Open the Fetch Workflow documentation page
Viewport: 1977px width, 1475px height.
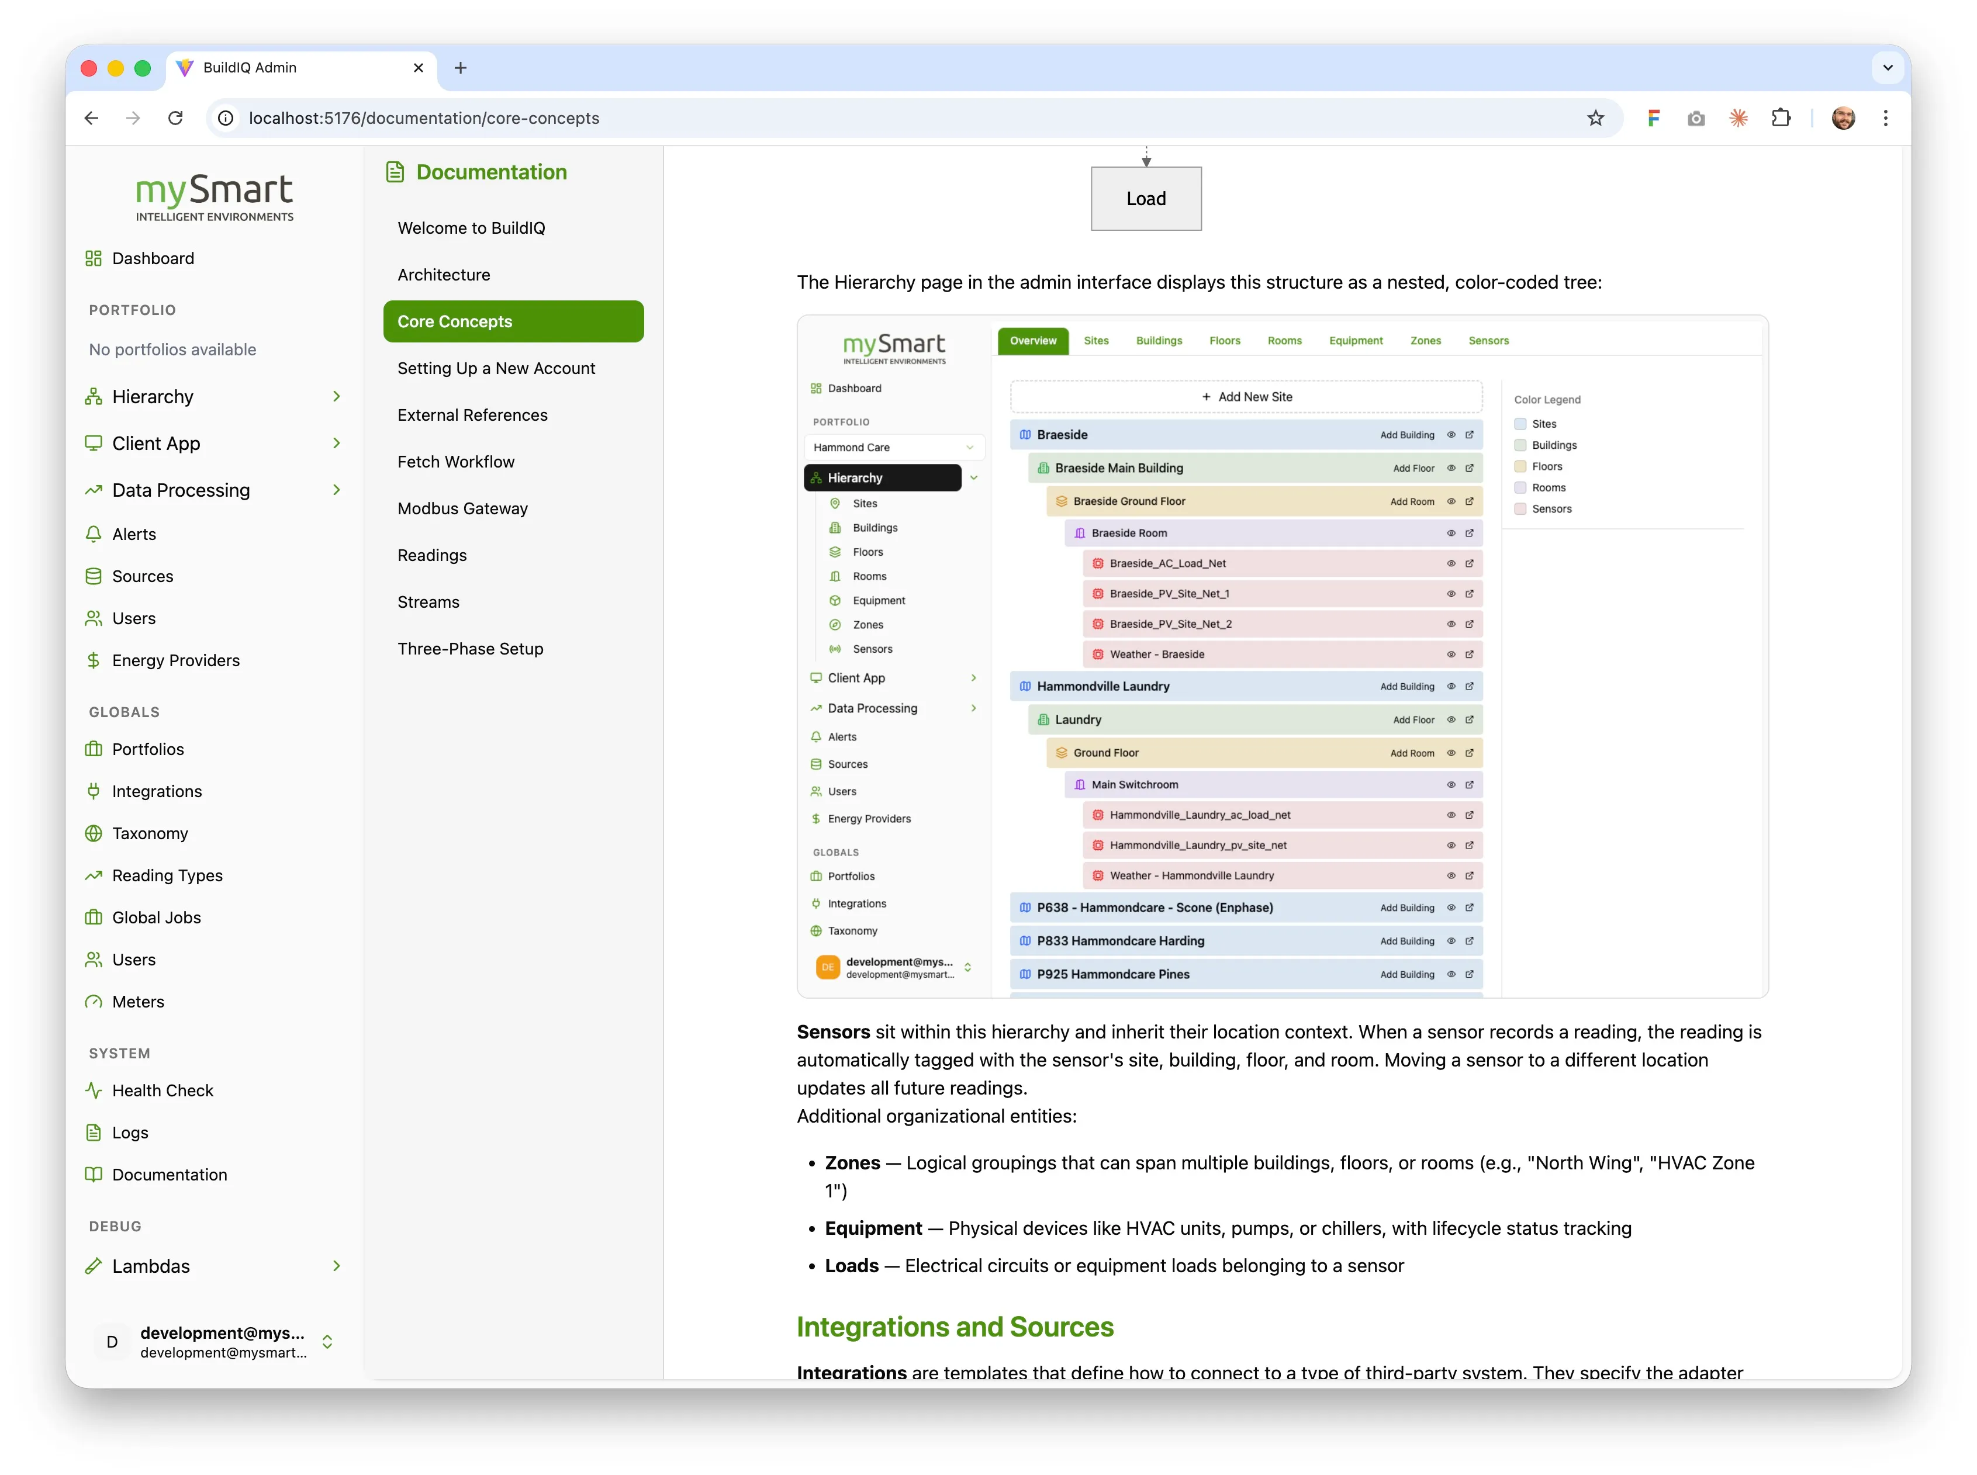click(x=457, y=462)
